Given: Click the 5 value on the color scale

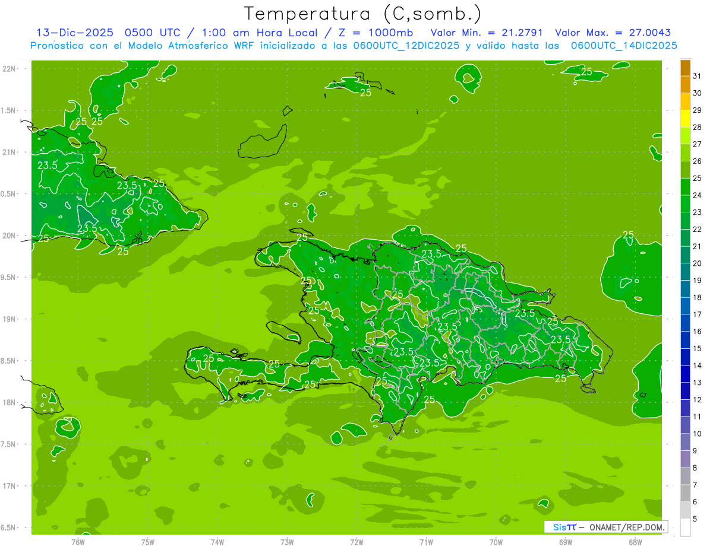Looking at the screenshot, I should [695, 519].
